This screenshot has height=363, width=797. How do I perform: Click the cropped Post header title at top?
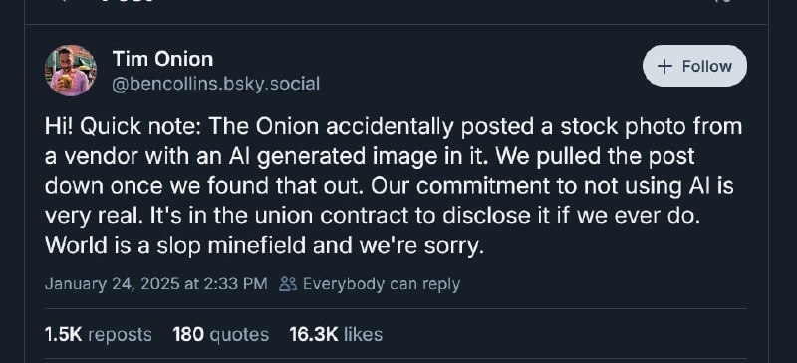128,2
